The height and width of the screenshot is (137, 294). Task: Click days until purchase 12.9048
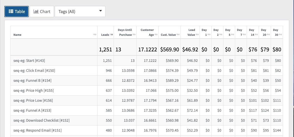(128, 130)
